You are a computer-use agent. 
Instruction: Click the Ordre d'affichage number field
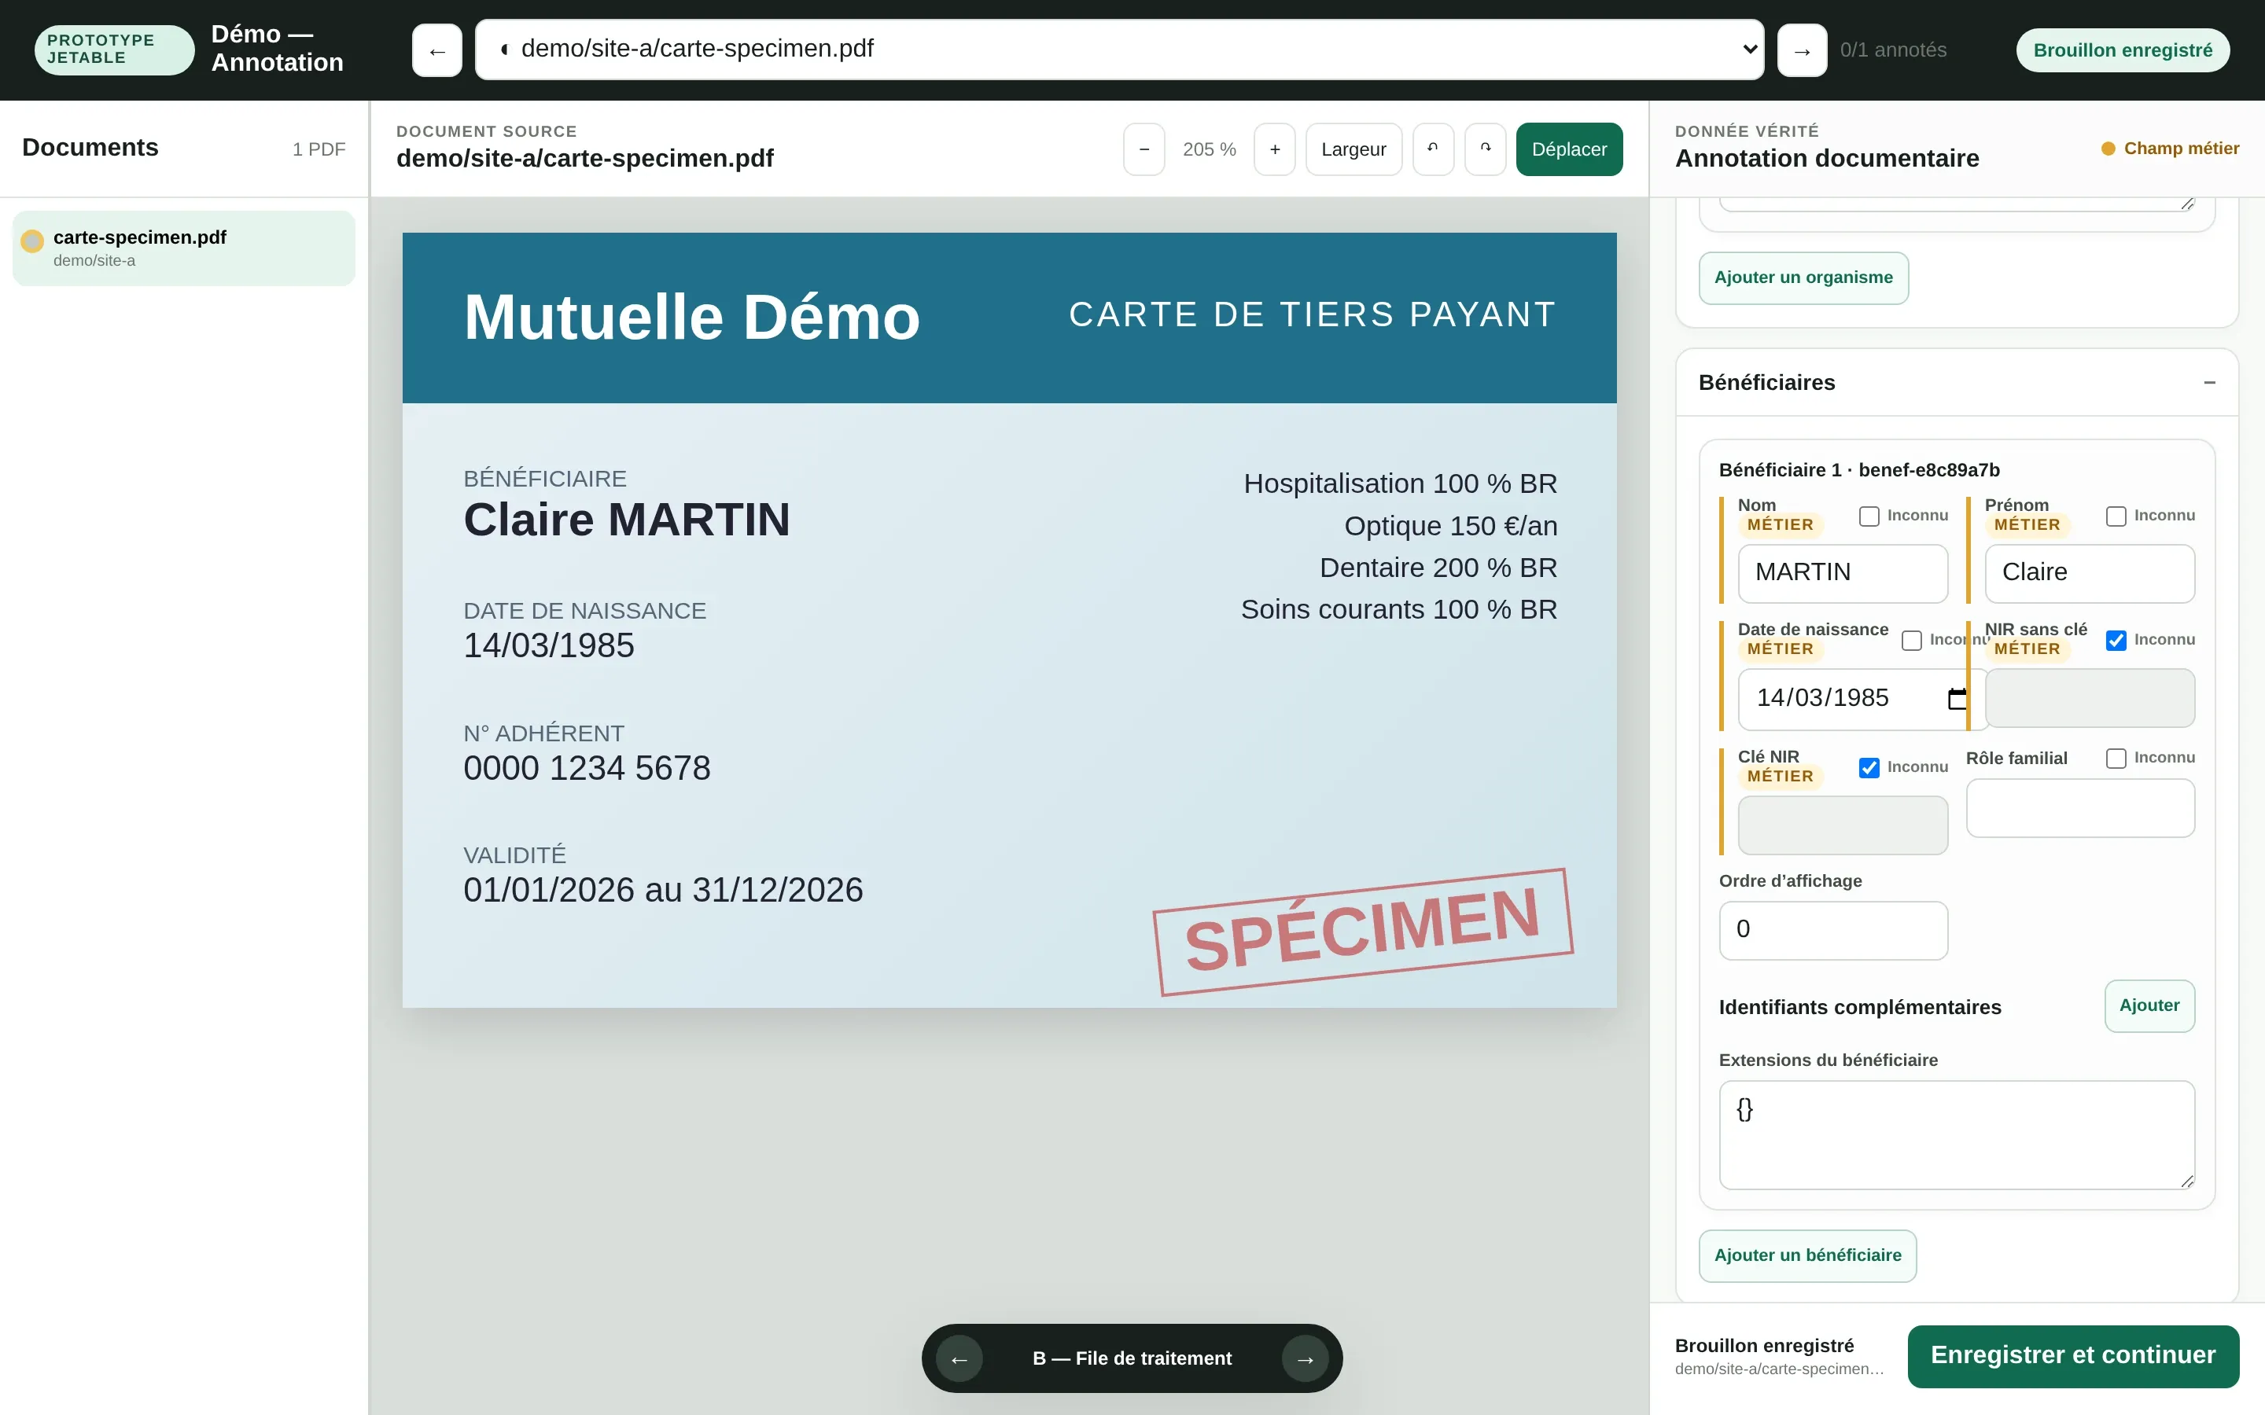click(x=1832, y=930)
